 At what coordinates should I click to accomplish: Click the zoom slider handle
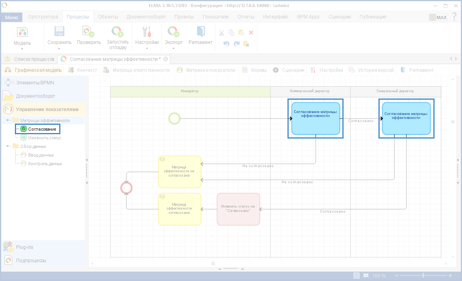point(423,276)
